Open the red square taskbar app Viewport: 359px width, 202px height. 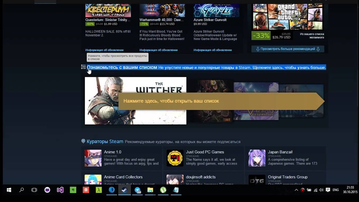(86, 190)
